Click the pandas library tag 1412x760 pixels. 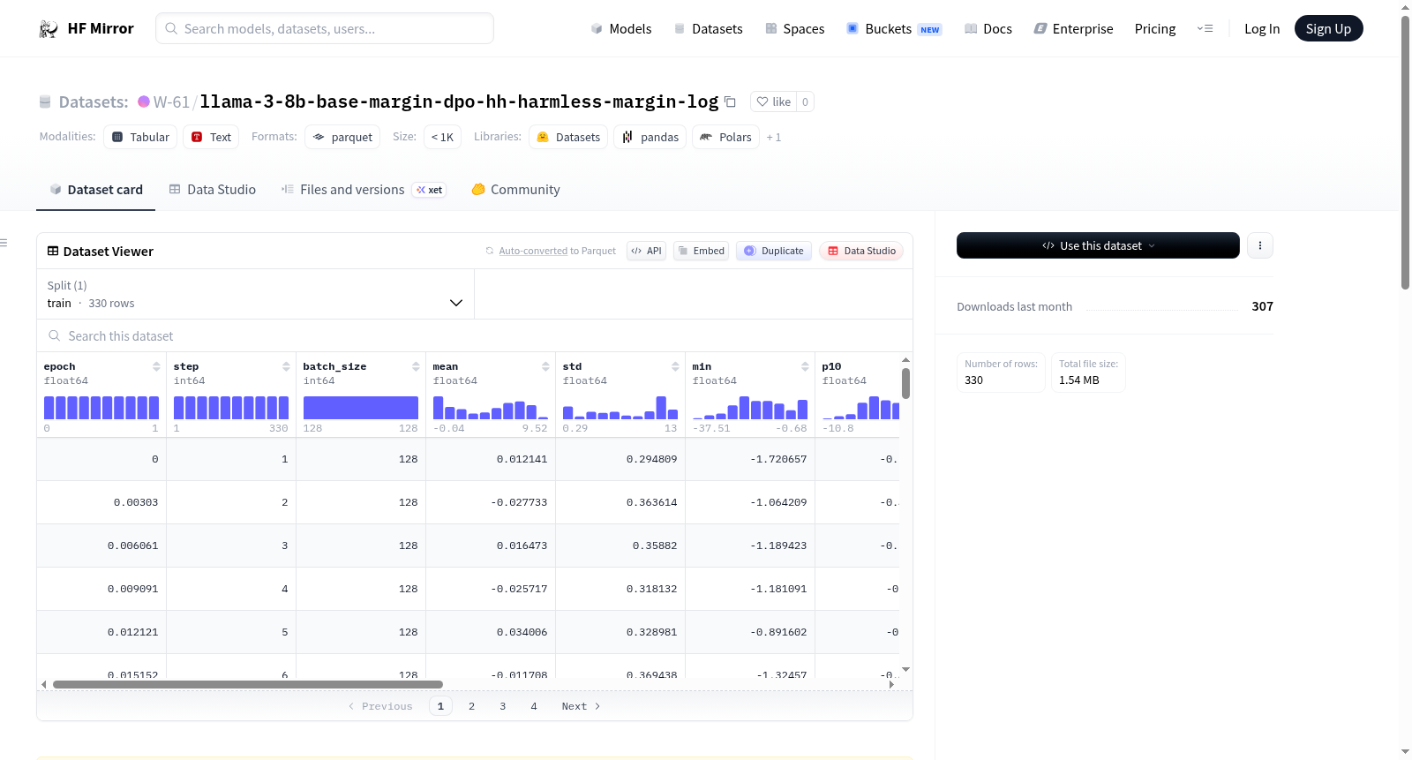(650, 137)
